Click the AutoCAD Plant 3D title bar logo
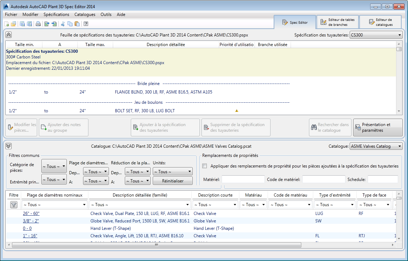408x261 pixels. point(6,6)
